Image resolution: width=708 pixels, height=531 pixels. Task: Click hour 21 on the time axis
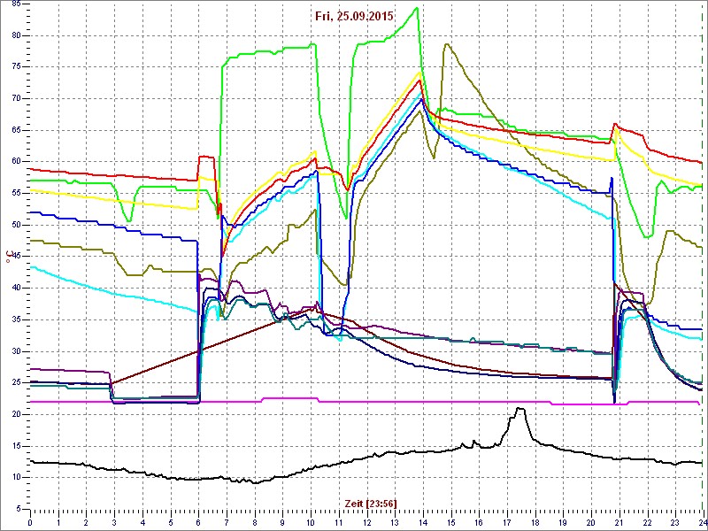click(x=620, y=522)
